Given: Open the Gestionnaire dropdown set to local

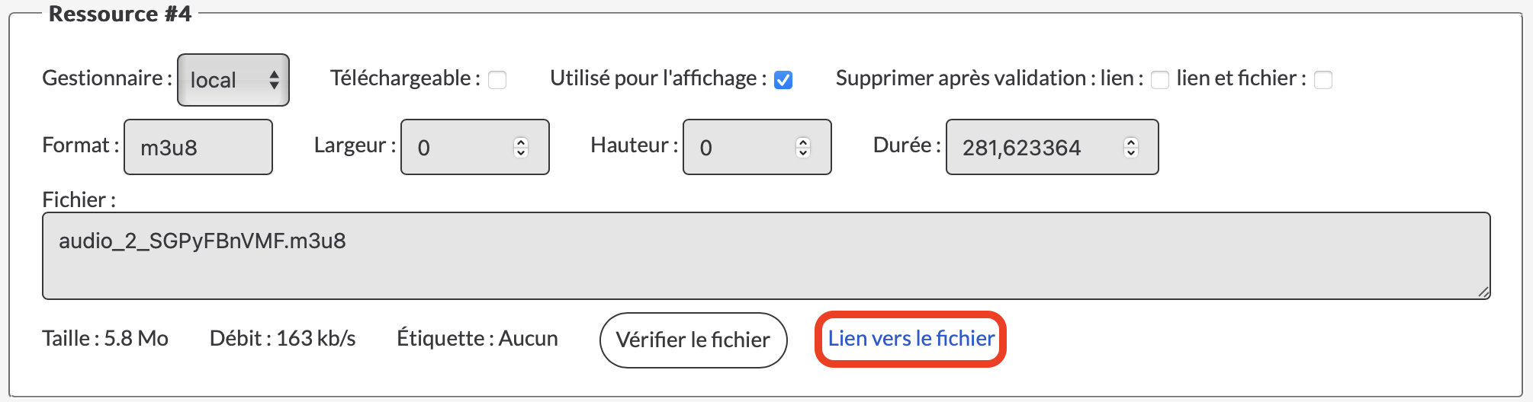Looking at the screenshot, I should click(x=233, y=80).
